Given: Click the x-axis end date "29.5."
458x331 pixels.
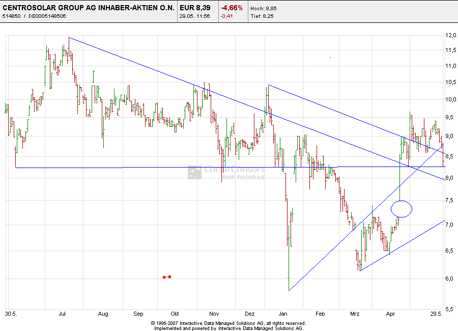Looking at the screenshot, I should click(x=436, y=314).
